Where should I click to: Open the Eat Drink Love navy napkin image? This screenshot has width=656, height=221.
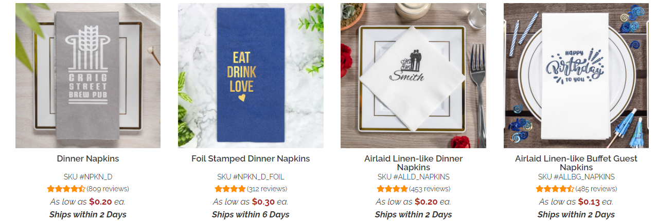(251, 75)
